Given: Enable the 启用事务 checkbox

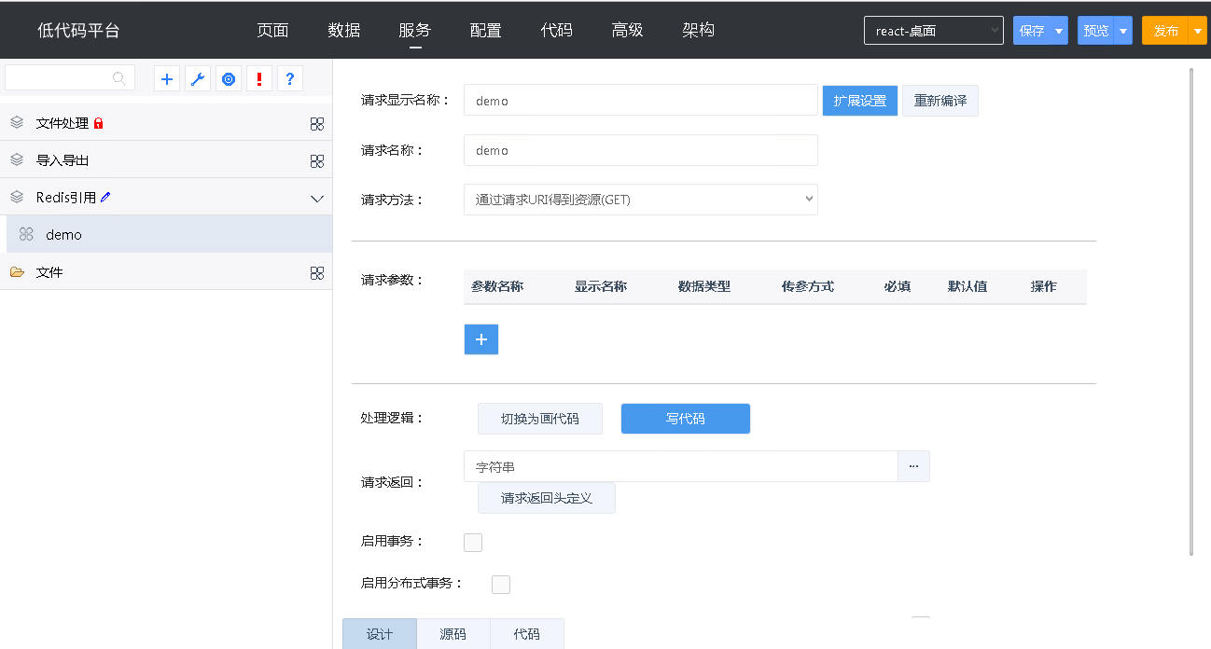Looking at the screenshot, I should pos(473,543).
